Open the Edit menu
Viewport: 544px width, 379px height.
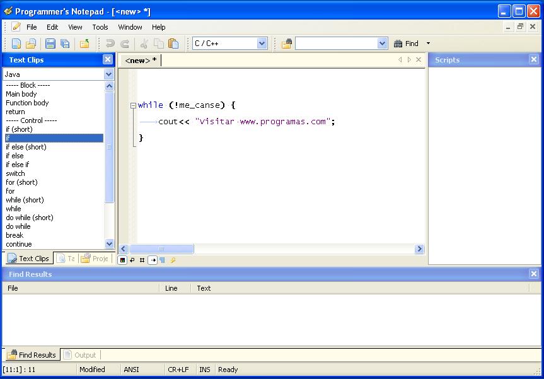point(52,26)
